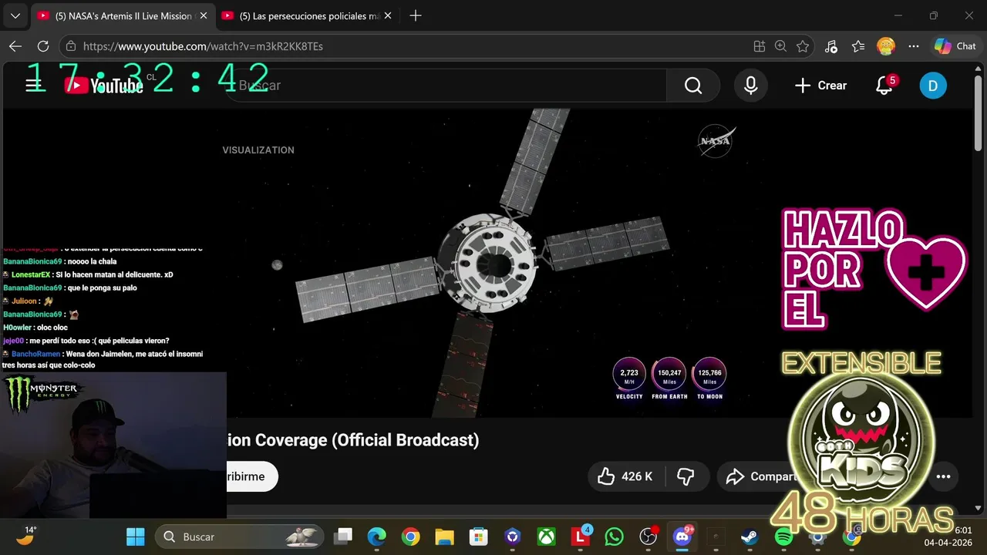Switch to NASA's Artemis II Live Mission tab

[x=122, y=15]
